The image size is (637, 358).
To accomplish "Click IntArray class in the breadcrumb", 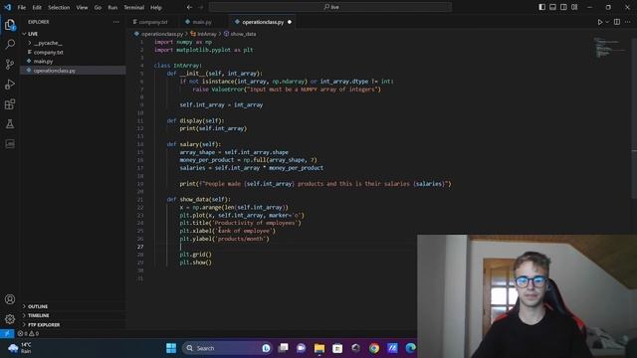I will 207,34.
